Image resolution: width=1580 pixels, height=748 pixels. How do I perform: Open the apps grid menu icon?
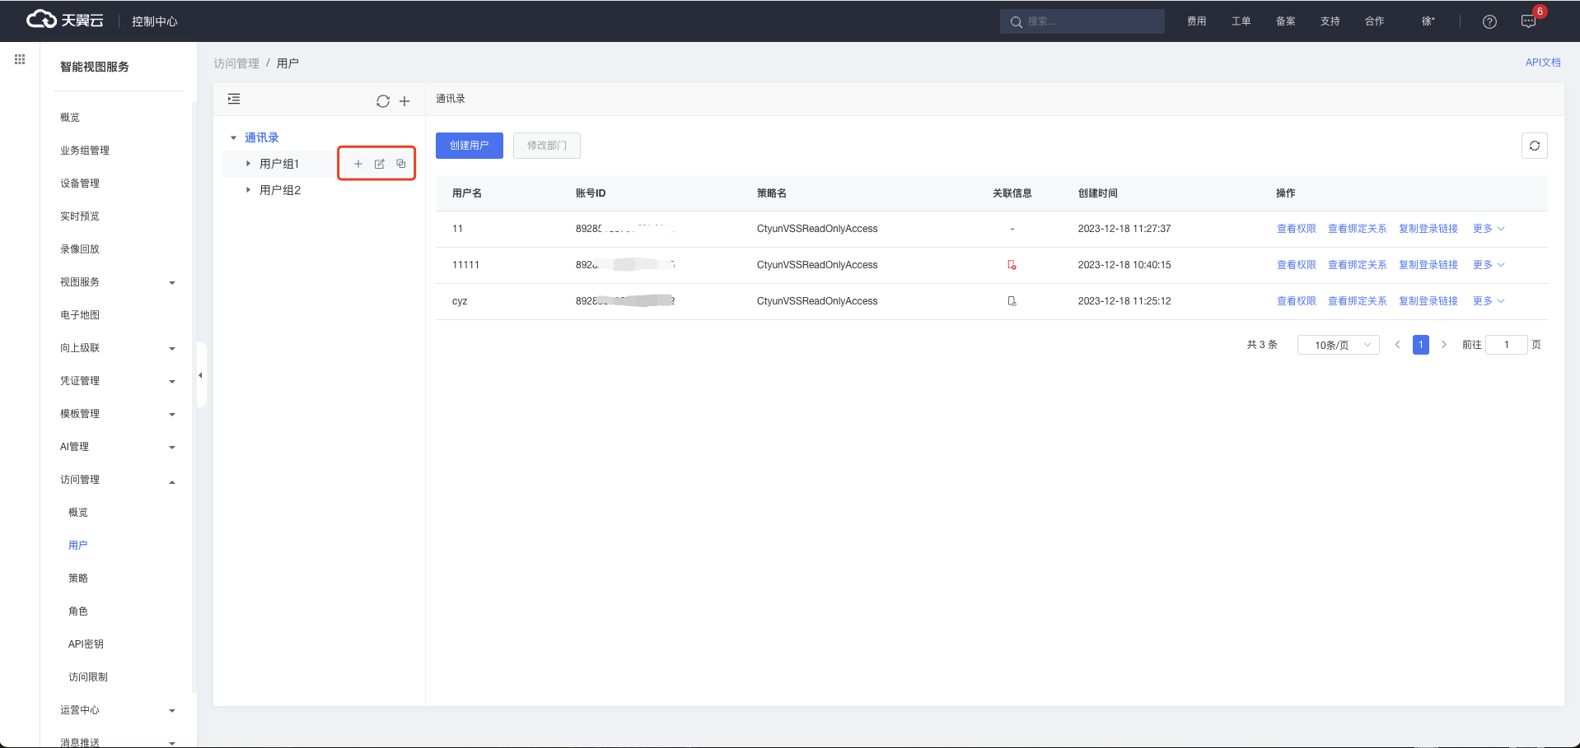click(x=20, y=59)
